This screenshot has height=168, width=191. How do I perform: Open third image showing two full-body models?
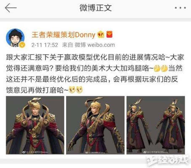(x=156, y=125)
